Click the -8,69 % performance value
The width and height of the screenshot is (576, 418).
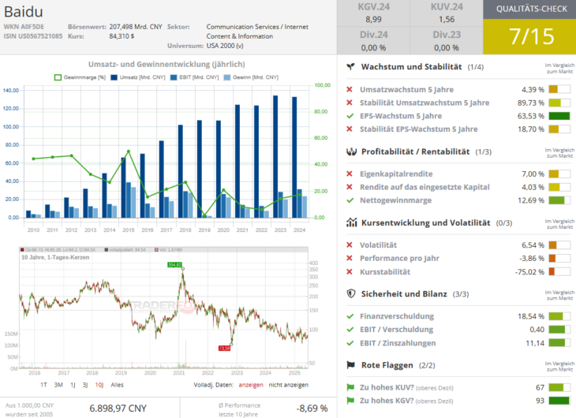(x=312, y=409)
